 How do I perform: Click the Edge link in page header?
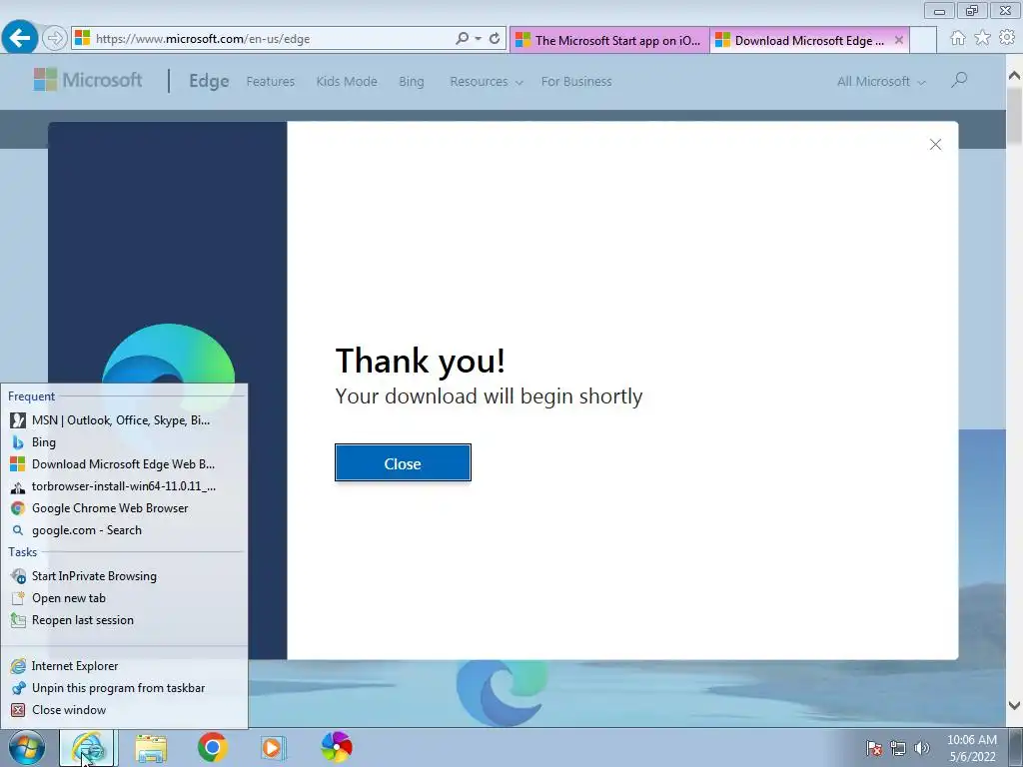click(209, 81)
